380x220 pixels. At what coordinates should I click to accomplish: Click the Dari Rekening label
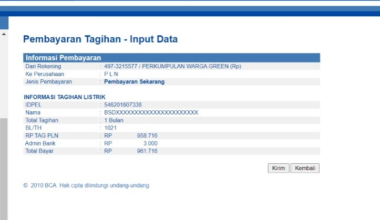43,67
